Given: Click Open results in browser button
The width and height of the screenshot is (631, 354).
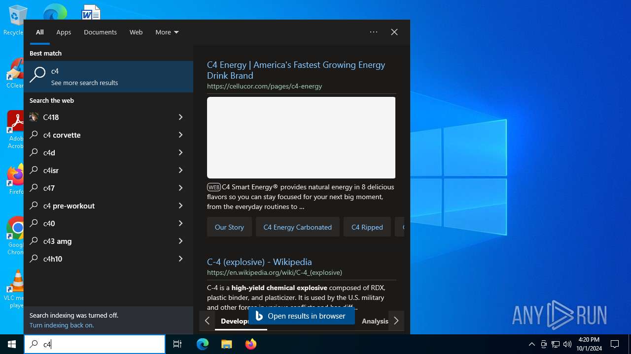Looking at the screenshot, I should coord(302,316).
